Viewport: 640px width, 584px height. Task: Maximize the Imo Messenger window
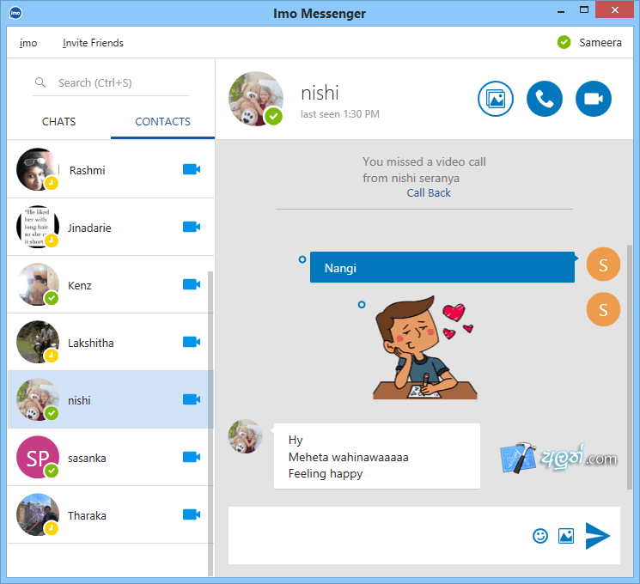click(x=584, y=9)
